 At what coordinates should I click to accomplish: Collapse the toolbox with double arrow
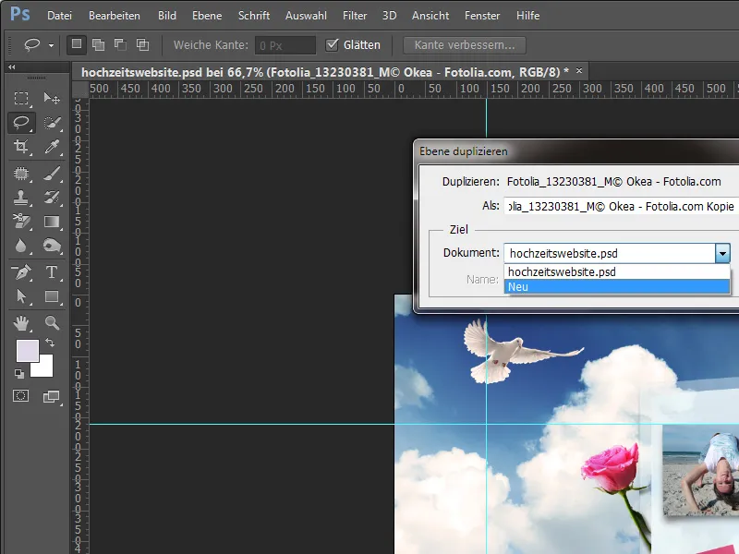pyautogui.click(x=12, y=66)
